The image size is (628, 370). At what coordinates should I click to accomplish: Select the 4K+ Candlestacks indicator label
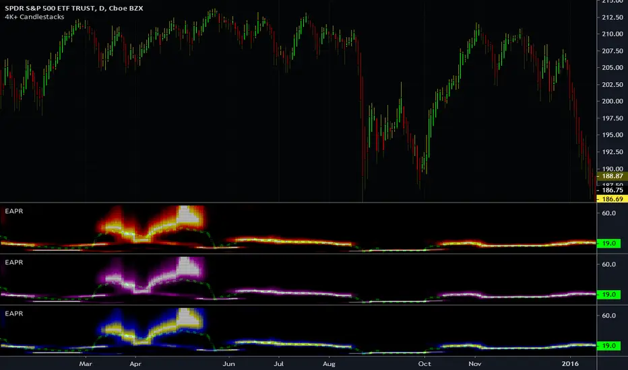[34, 17]
